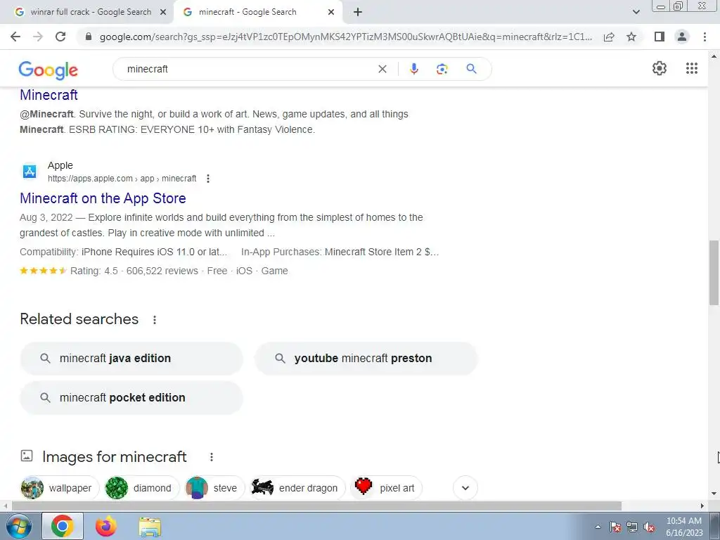The width and height of the screenshot is (720, 540).
Task: Open Minecraft on the App Store link
Action: (x=103, y=198)
